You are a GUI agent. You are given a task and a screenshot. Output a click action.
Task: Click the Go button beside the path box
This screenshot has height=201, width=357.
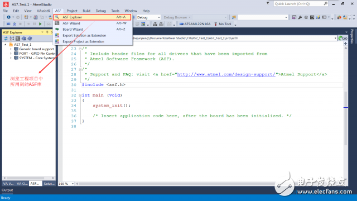(342, 38)
